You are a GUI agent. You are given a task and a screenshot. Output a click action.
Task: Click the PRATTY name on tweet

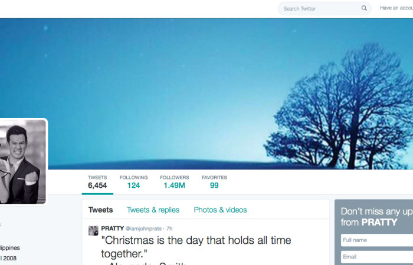click(113, 228)
